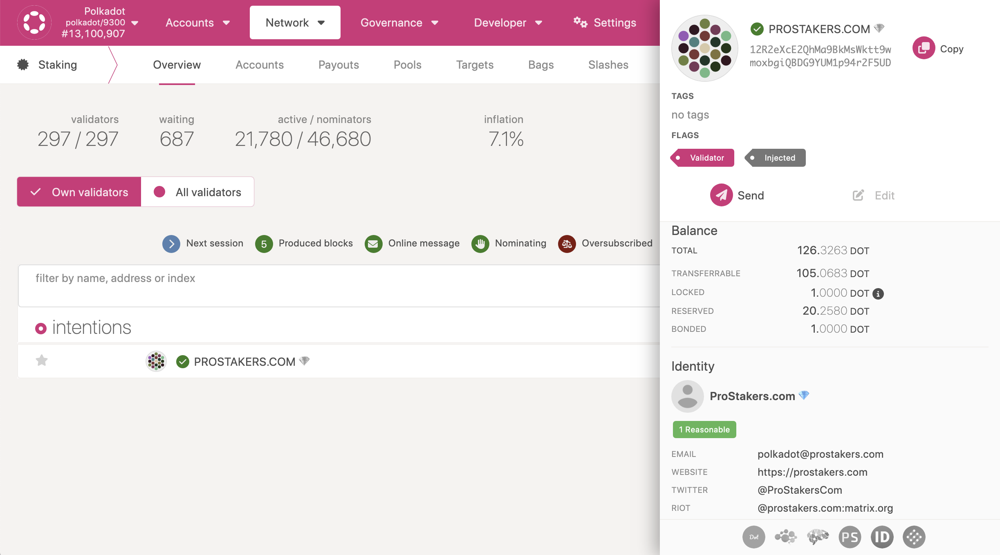The width and height of the screenshot is (1000, 555).
Task: Click the @prostakers.com:matrix.org riot handle
Action: point(825,508)
